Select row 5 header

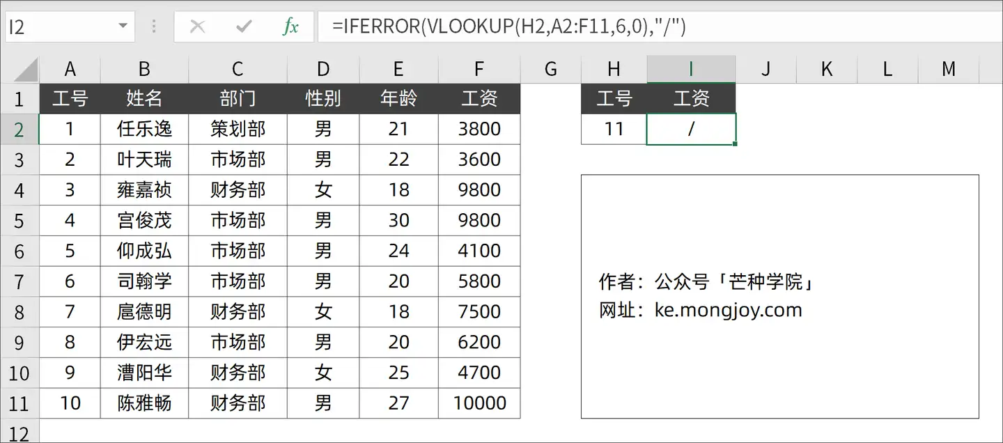point(19,221)
